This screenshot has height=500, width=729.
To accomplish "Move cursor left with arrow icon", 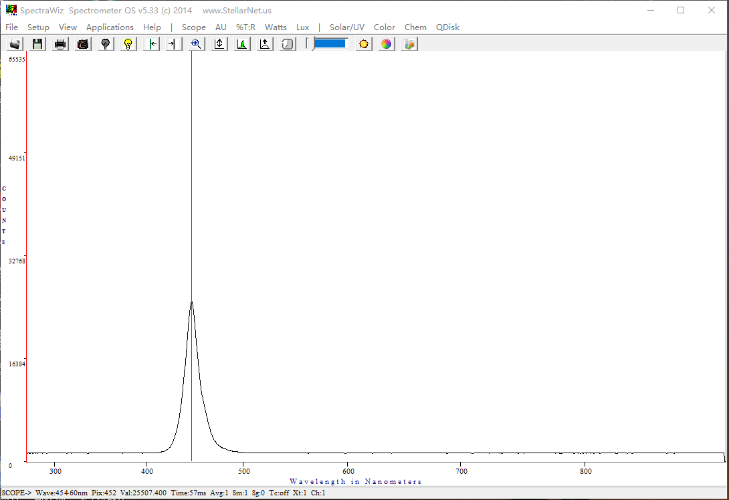I will 152,44.
